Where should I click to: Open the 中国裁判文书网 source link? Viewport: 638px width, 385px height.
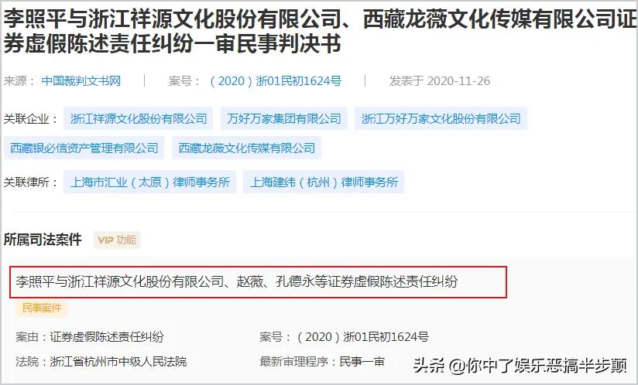pyautogui.click(x=81, y=81)
